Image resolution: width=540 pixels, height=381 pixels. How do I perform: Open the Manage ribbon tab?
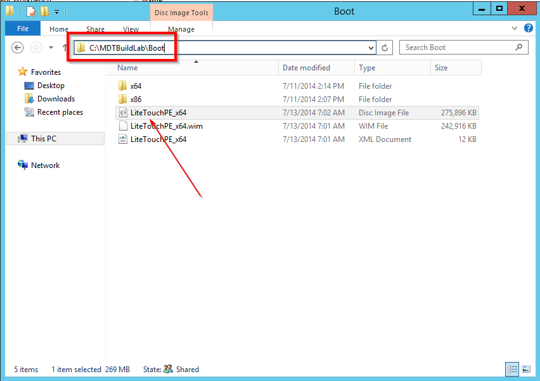pyautogui.click(x=181, y=29)
